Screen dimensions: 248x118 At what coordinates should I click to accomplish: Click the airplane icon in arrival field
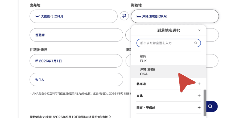pos(139,16)
